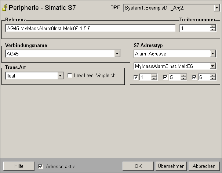Viewport: 222px width, 173px height.
Task: Open the S7 Adresstyp Alarm Adresse dropdown
Action: (x=212, y=54)
